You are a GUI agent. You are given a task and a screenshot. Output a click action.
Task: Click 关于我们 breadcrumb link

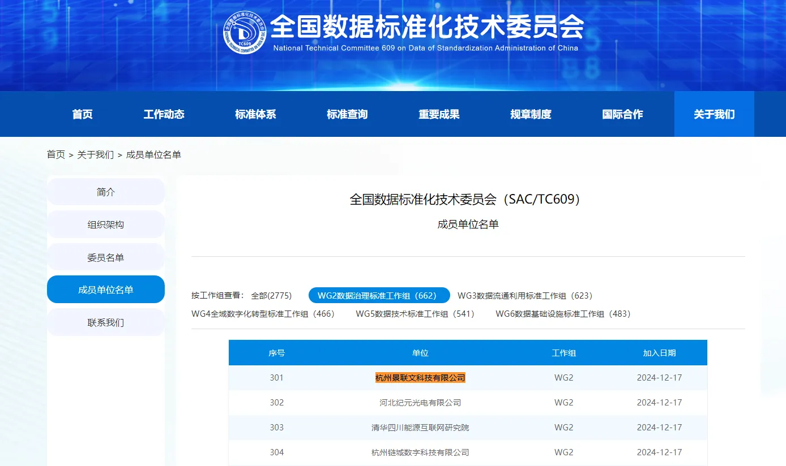click(95, 155)
